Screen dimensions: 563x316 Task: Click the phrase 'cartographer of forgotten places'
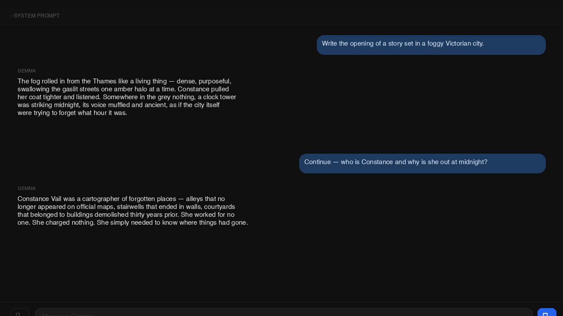click(129, 199)
